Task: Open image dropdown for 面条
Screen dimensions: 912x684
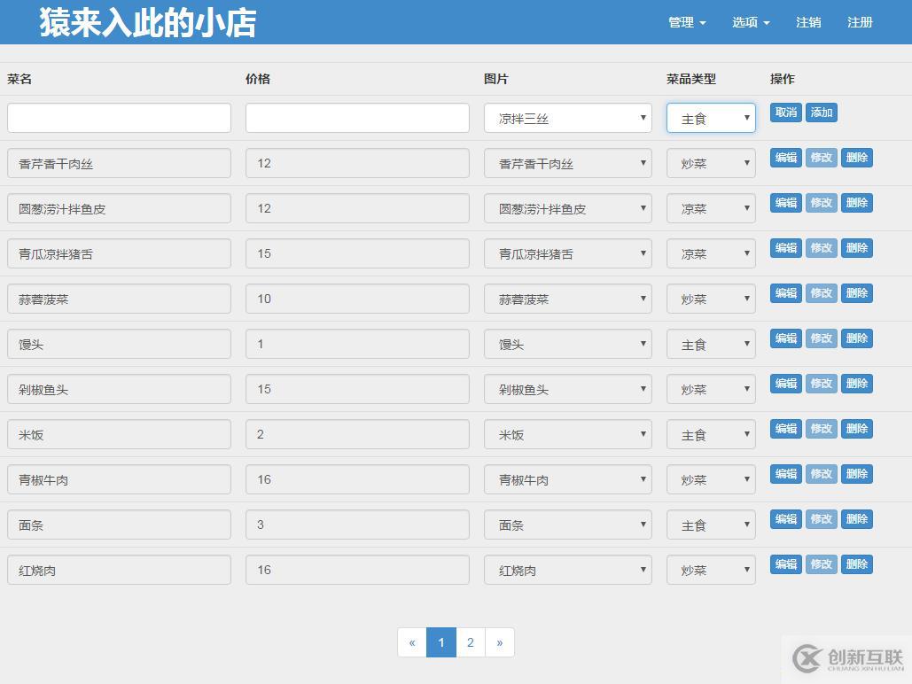Action: [x=567, y=525]
